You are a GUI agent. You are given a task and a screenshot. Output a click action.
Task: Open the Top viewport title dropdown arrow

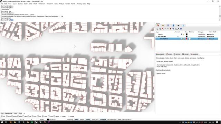(x=5, y=23)
